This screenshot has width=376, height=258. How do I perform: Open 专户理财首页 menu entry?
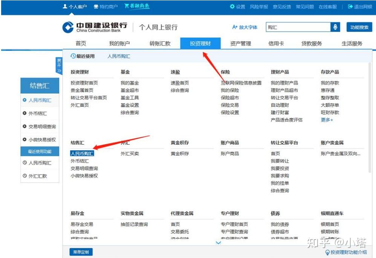(234, 224)
